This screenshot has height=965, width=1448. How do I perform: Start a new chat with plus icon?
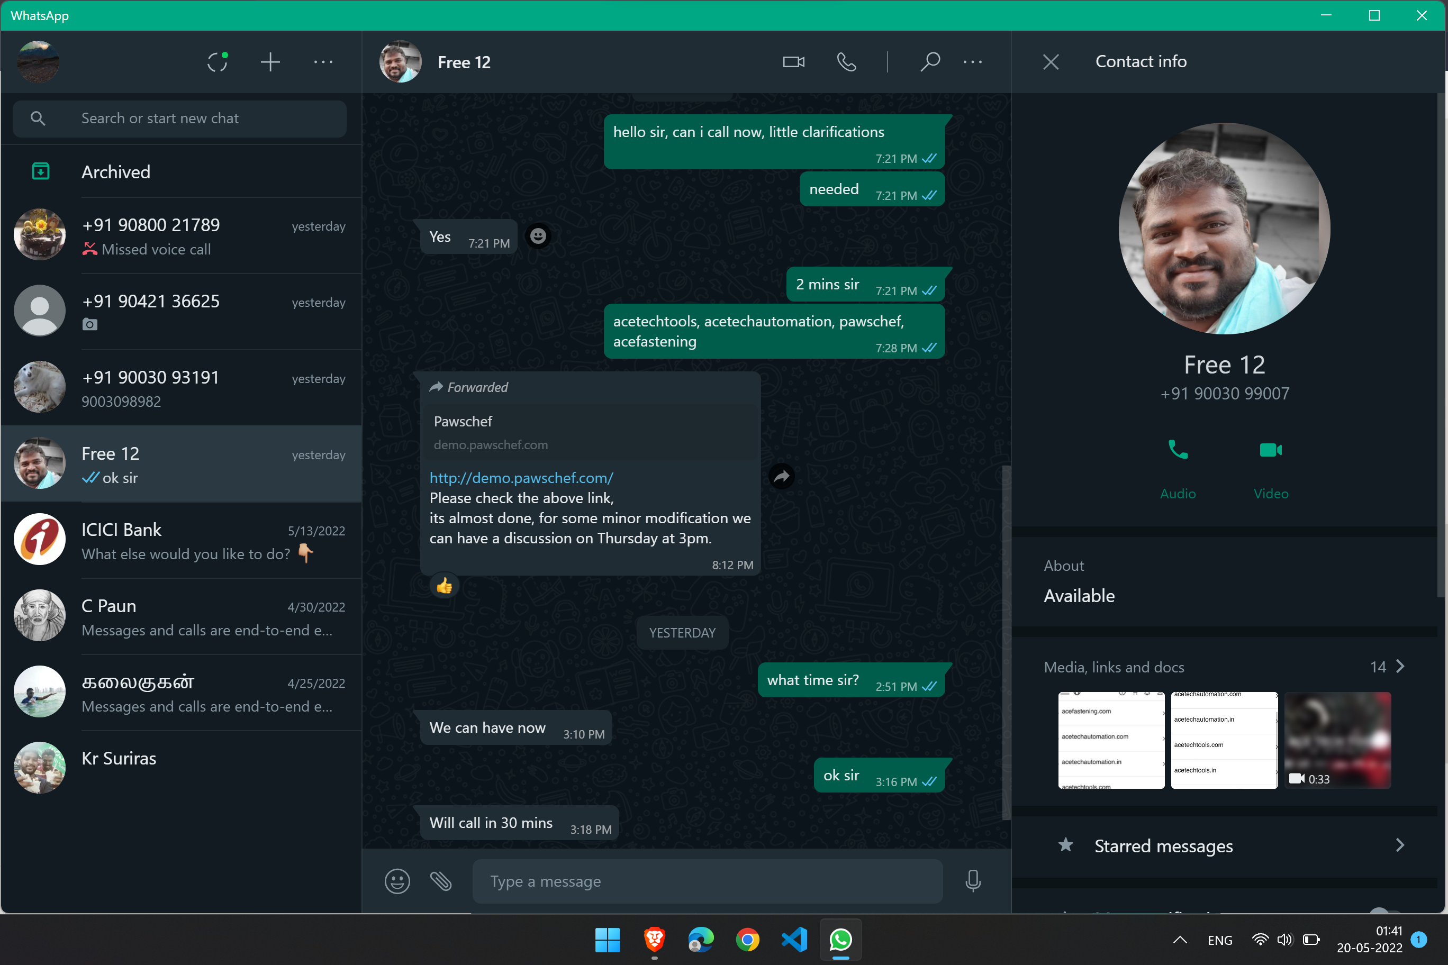click(270, 62)
